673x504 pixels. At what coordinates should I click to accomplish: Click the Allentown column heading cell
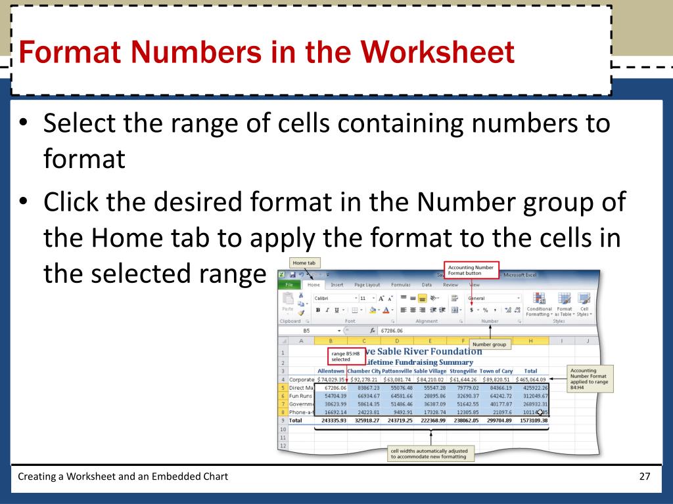331,371
